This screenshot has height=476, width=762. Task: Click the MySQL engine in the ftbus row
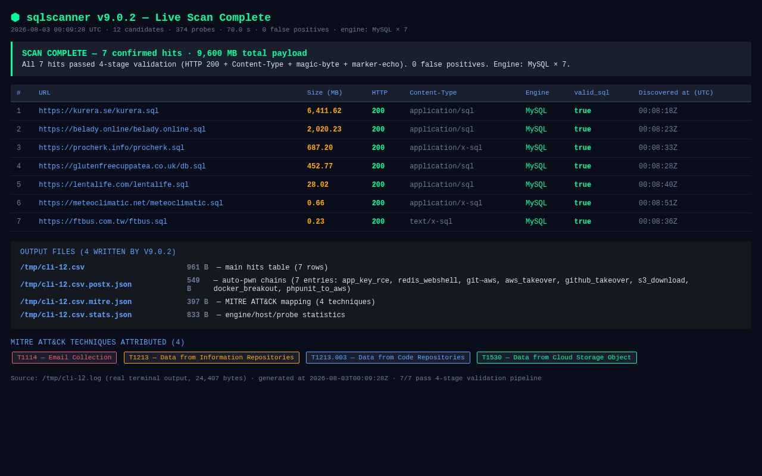point(536,222)
